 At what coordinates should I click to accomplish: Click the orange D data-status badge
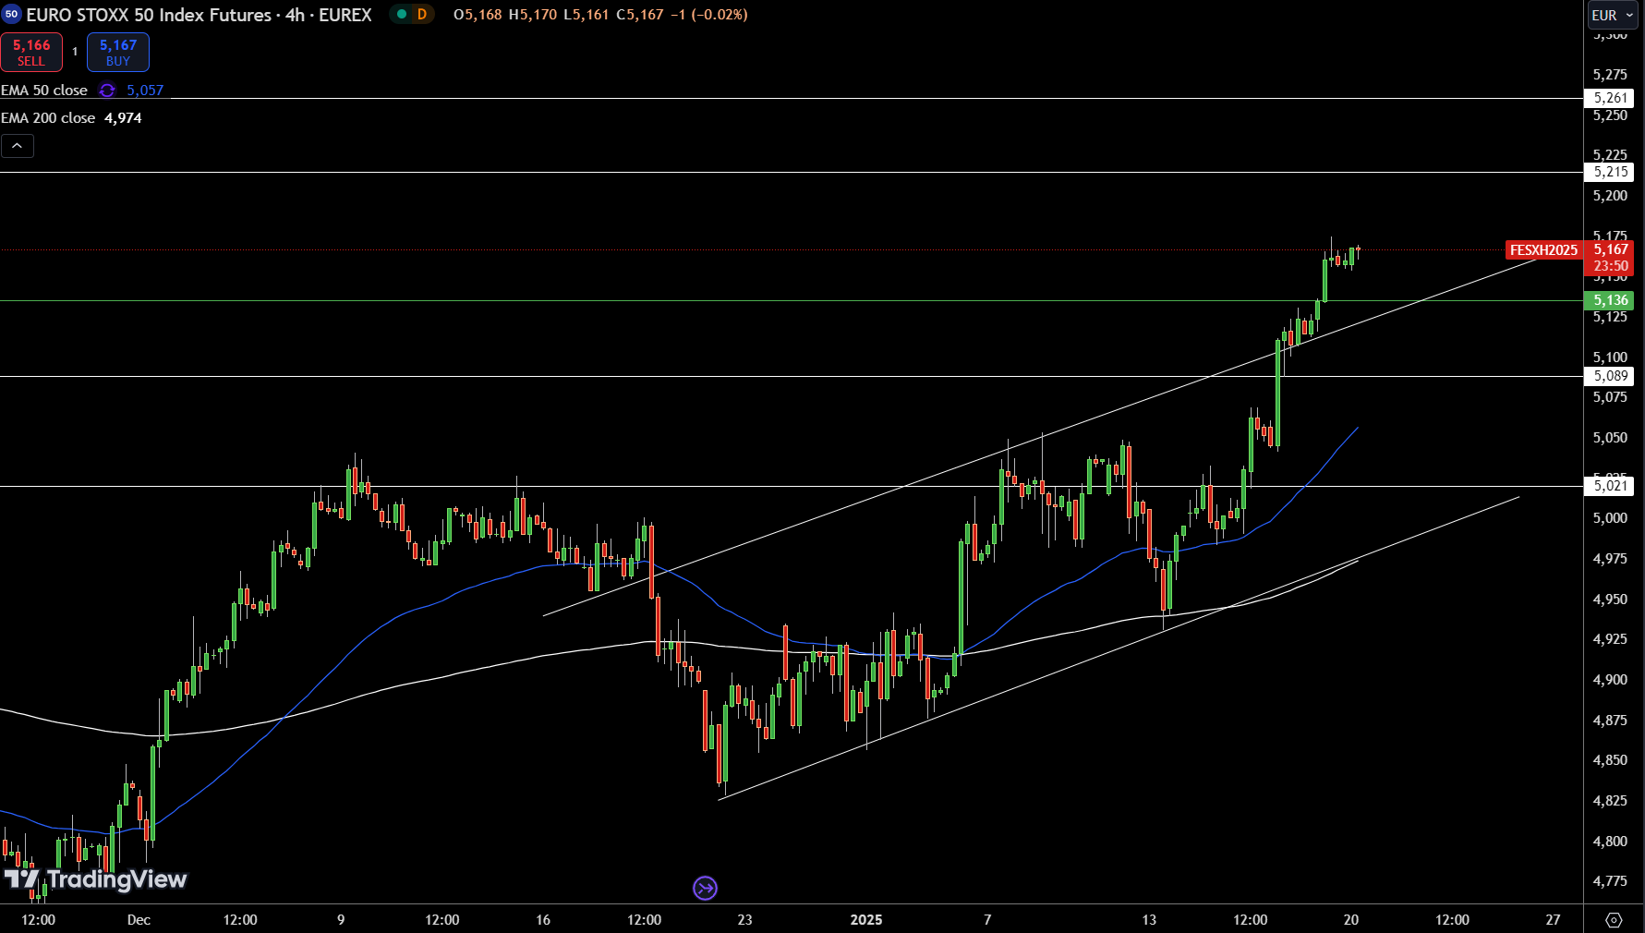pyautogui.click(x=422, y=15)
